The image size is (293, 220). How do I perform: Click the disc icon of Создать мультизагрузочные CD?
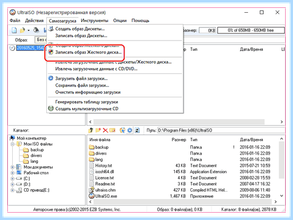(x=51, y=109)
